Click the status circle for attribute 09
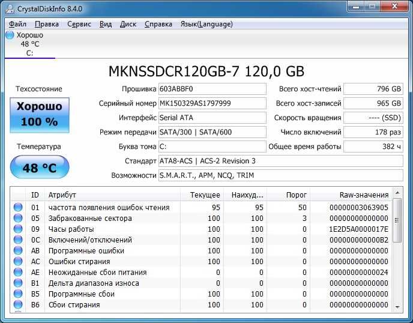The height and width of the screenshot is (323, 413). coord(18,229)
